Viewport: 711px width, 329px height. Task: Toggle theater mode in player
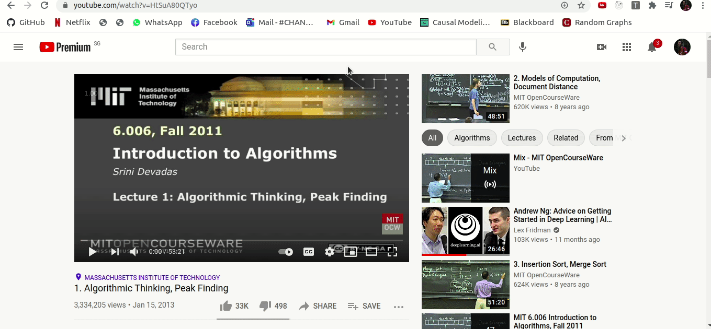pyautogui.click(x=371, y=252)
